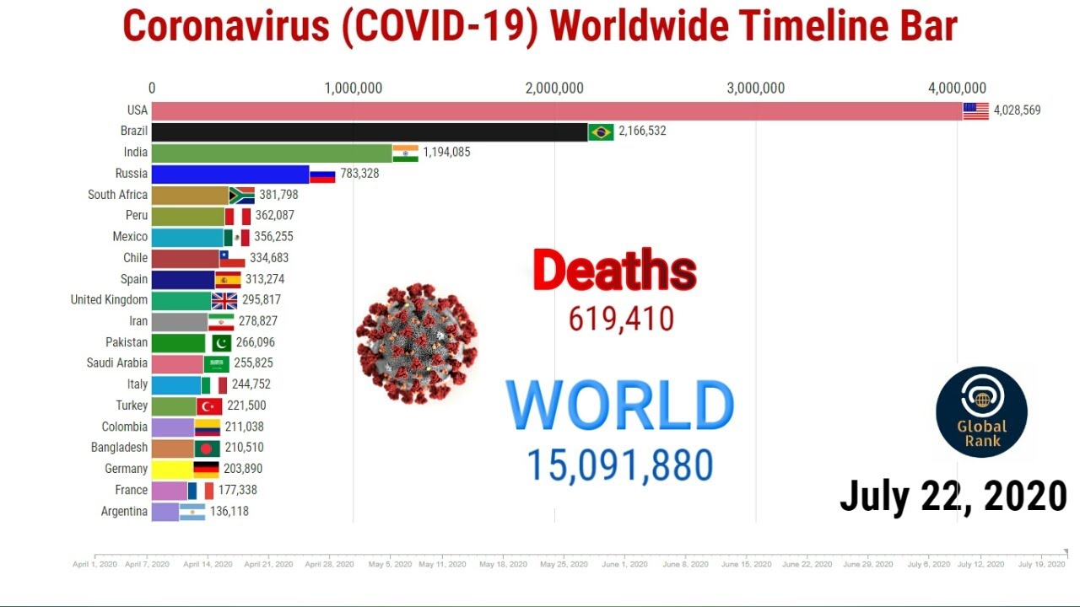Select the April 21, 2020 timeline label

[268, 564]
